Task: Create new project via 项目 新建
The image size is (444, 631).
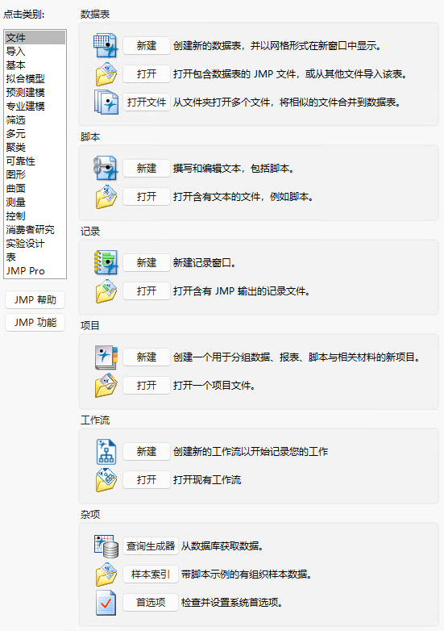Action: (147, 357)
